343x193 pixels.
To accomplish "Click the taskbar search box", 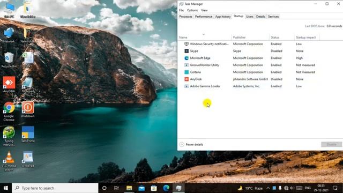I will pyautogui.click(x=55, y=188).
